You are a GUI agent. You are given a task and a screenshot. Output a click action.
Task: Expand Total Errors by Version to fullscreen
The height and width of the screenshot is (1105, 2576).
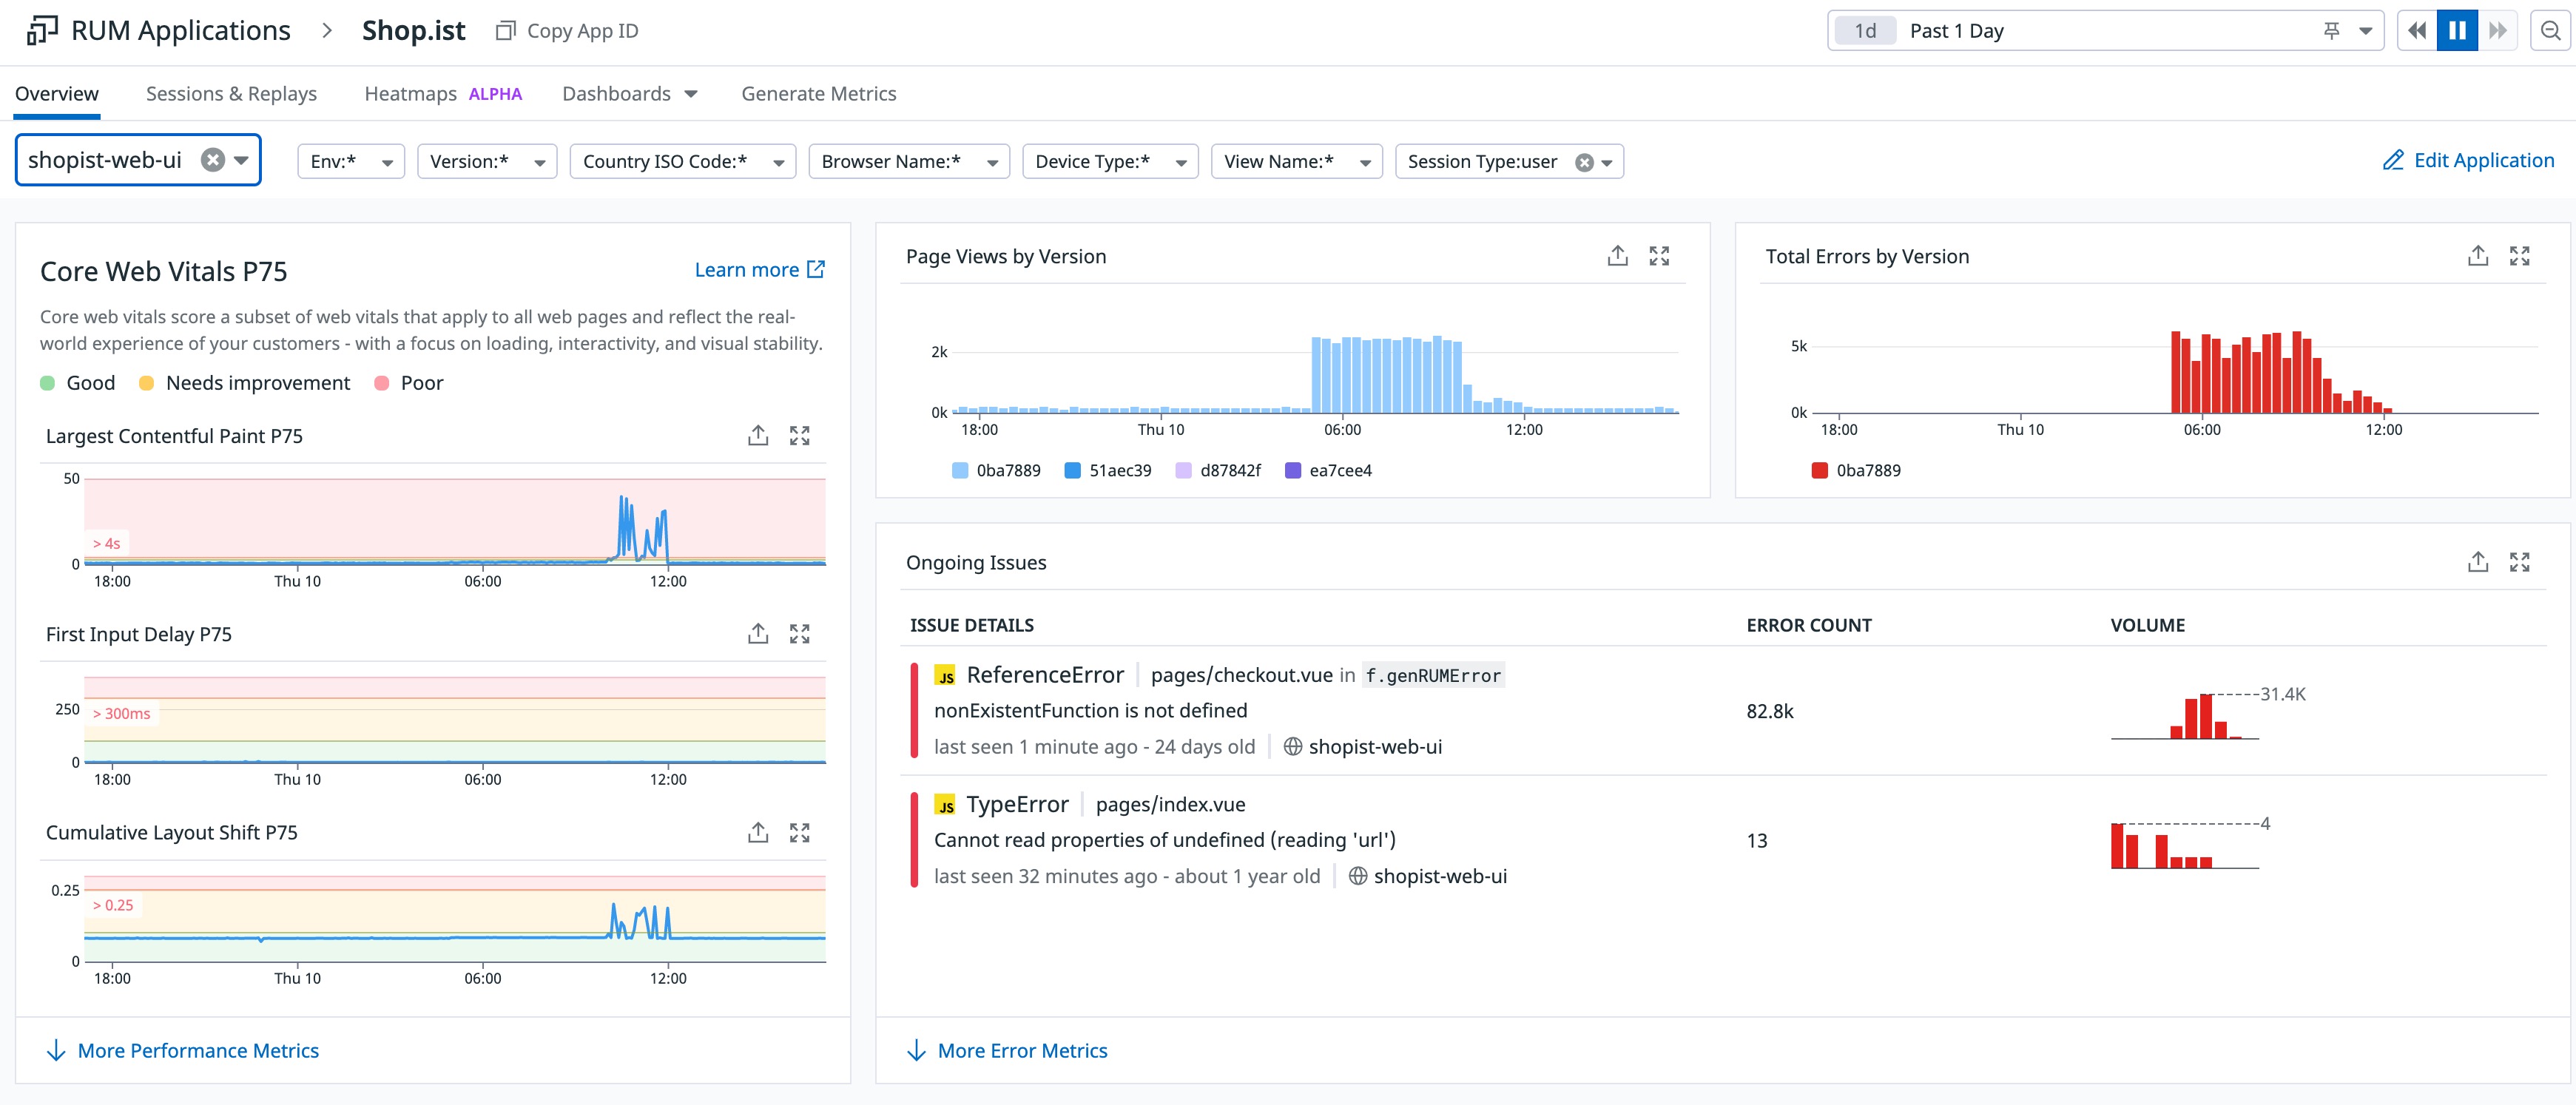(x=2521, y=256)
